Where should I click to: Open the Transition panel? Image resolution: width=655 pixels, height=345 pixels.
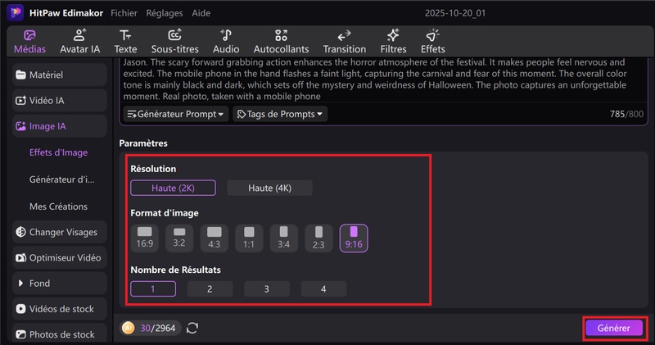click(x=345, y=41)
